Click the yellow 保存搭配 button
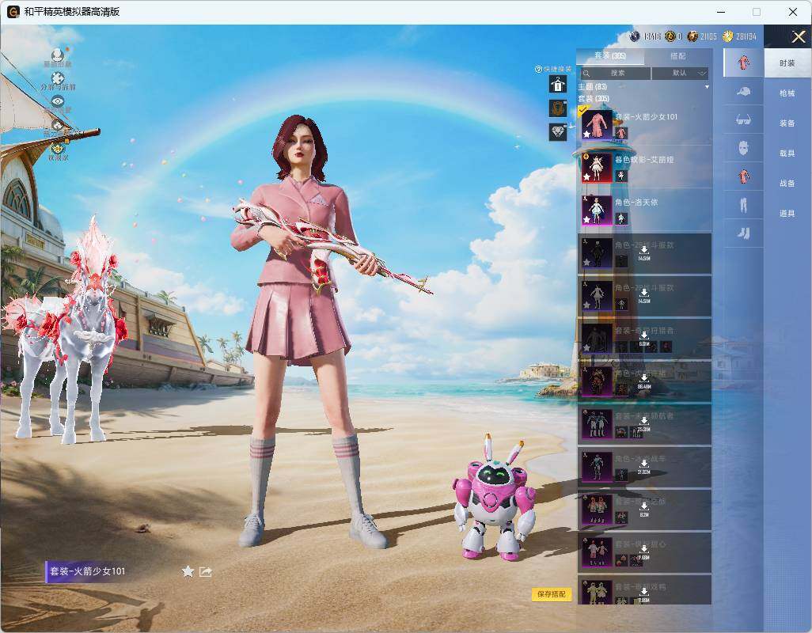 [552, 594]
